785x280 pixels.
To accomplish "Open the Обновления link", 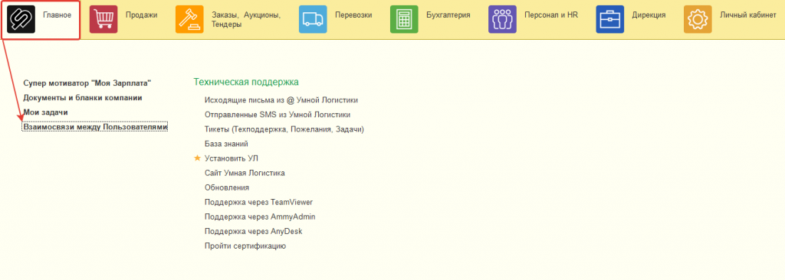I will click(227, 187).
